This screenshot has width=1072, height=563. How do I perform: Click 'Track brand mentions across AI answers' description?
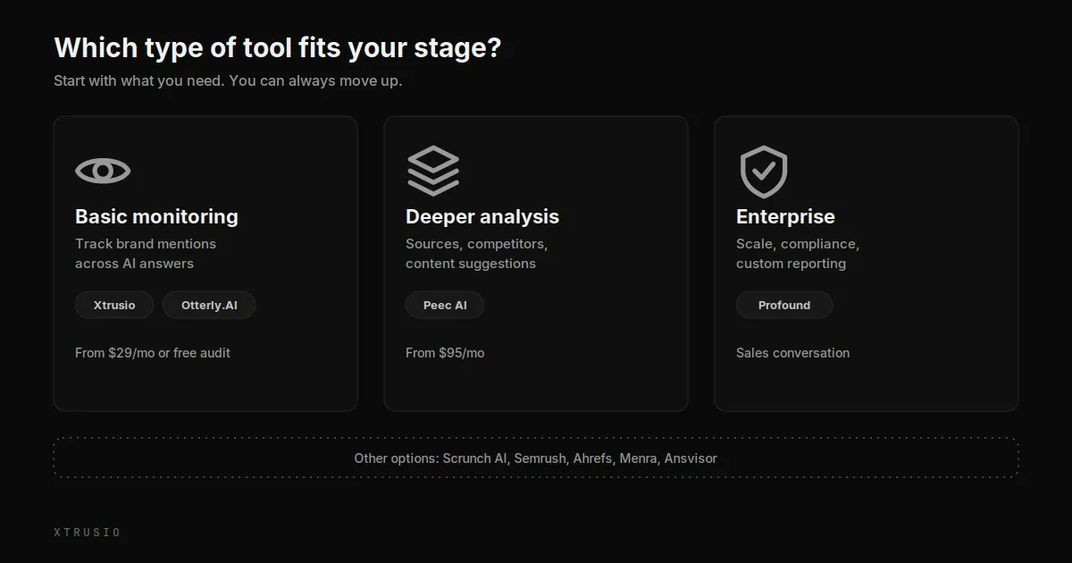[146, 254]
